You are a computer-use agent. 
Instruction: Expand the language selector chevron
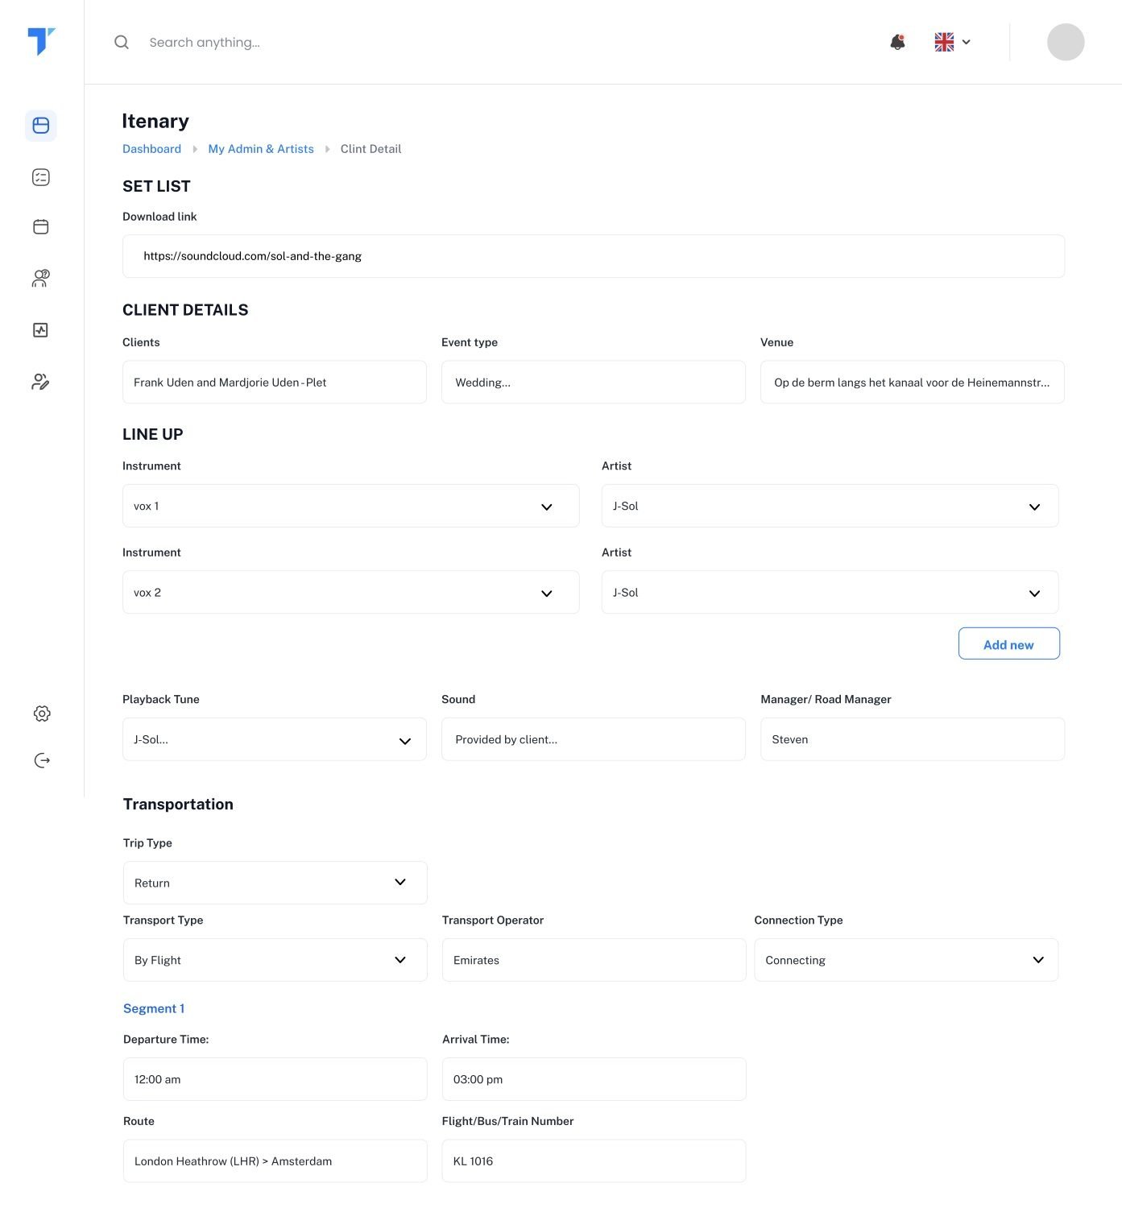tap(967, 42)
